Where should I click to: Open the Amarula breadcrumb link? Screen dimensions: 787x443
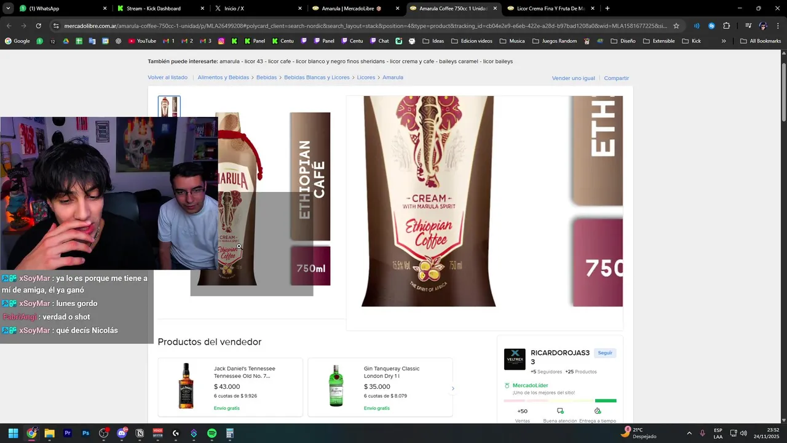(x=393, y=78)
